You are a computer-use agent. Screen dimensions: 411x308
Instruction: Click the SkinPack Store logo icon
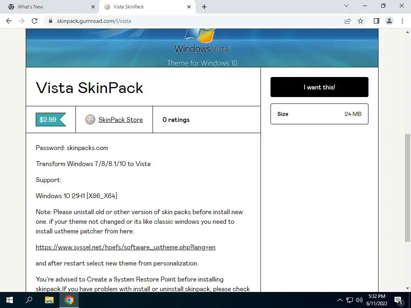pos(90,120)
